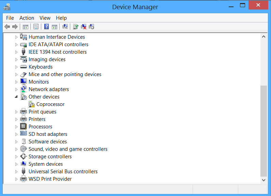
Task: Select the 'WSD Print Provider' label
Action: 50,179
